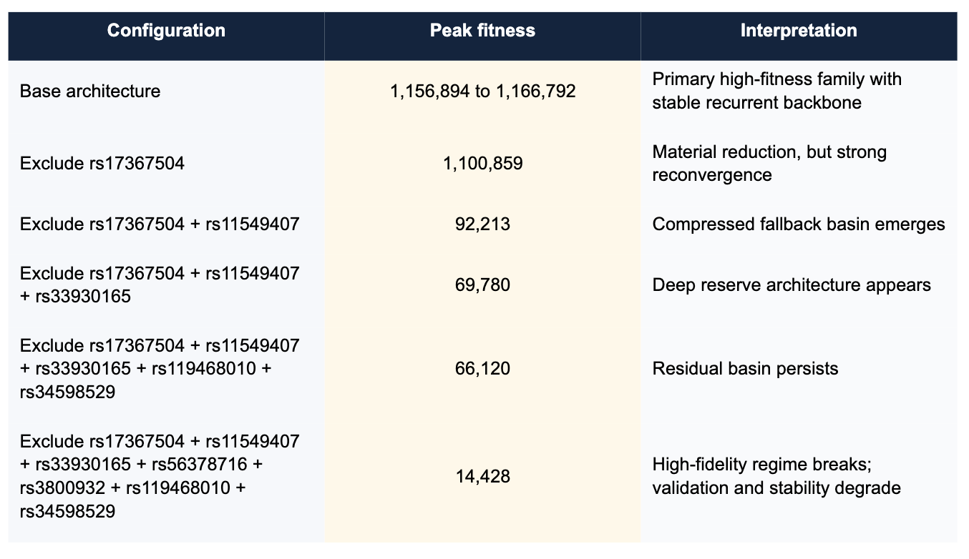Click the Interpretation column header
This screenshot has height=559, width=969.
(x=799, y=31)
